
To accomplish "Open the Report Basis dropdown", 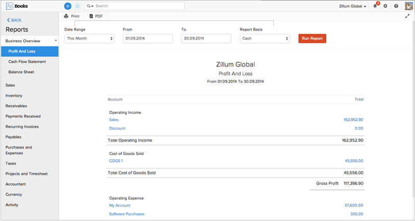I will [x=265, y=38].
